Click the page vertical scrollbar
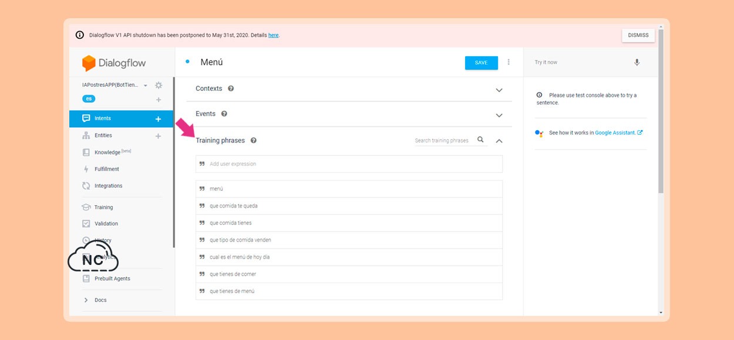This screenshot has height=340, width=734. pos(661,111)
